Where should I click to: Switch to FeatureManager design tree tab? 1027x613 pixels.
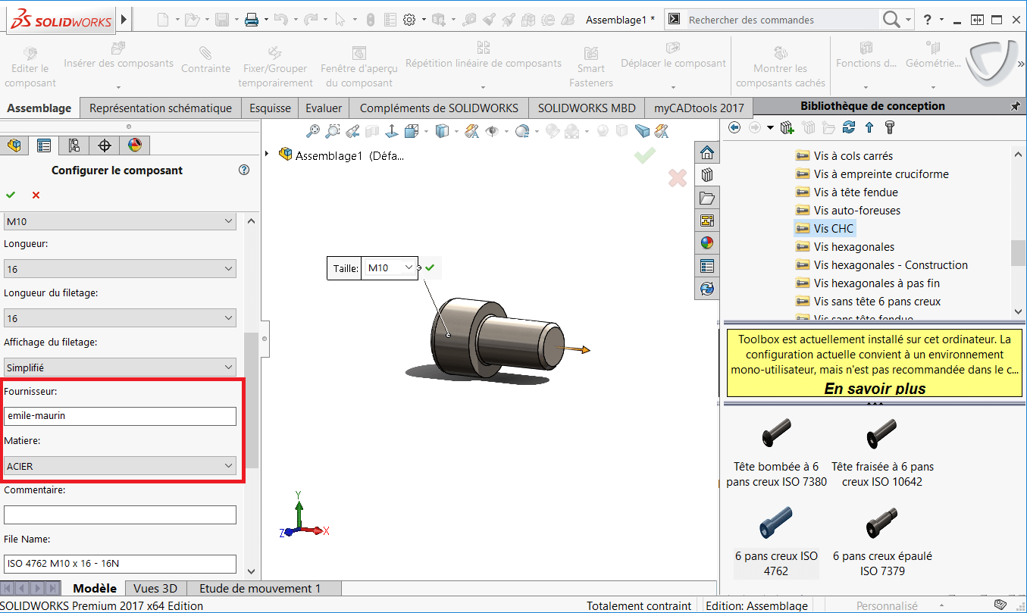pyautogui.click(x=14, y=145)
